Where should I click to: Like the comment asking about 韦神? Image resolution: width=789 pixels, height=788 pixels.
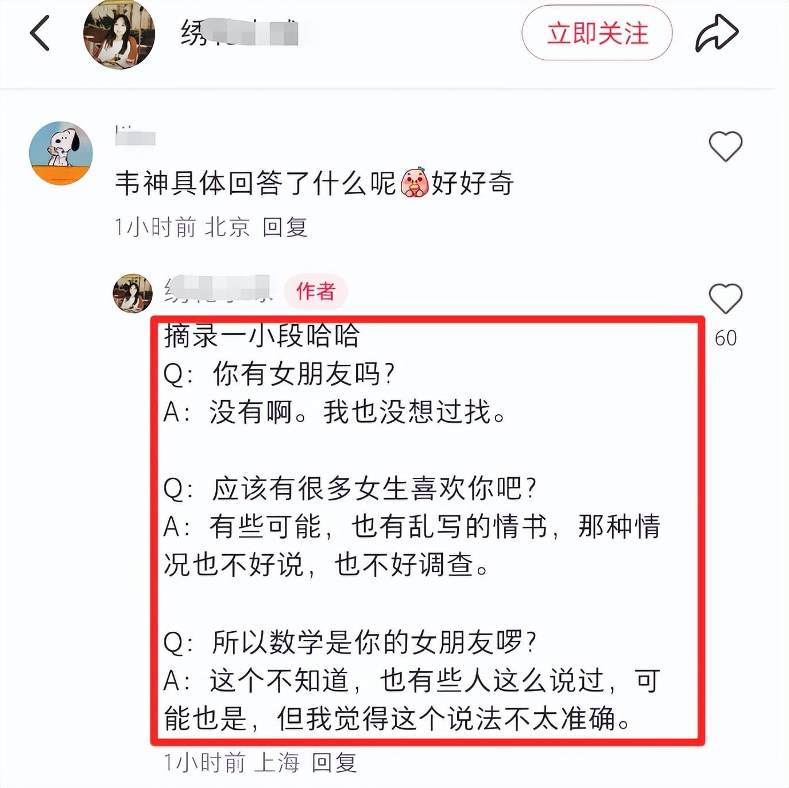(725, 146)
